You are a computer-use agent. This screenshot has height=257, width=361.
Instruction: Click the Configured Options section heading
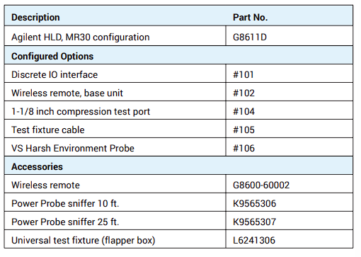(52, 57)
